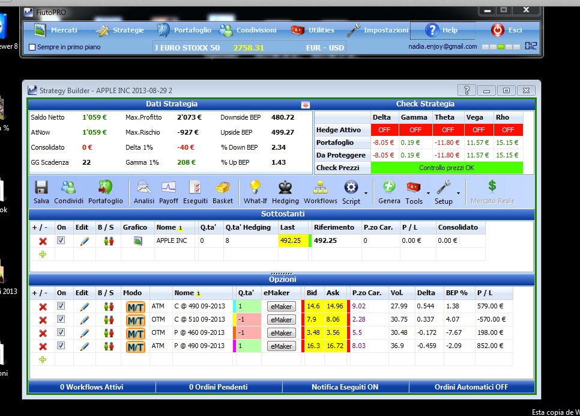Image resolution: width=580 pixels, height=416 pixels.
Task: Click the Q.ta' field of P @ 490
Action: click(249, 346)
